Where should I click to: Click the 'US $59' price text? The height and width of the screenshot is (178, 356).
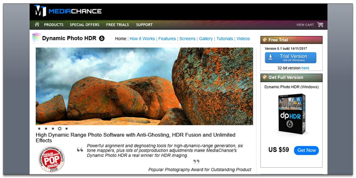tap(279, 150)
